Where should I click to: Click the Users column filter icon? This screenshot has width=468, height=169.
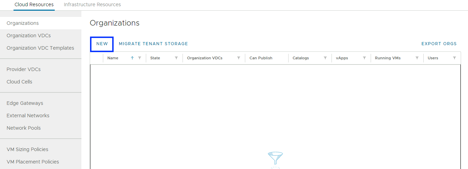coord(454,58)
